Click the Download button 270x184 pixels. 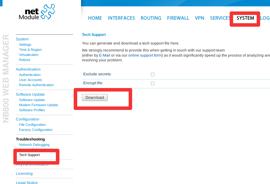(95, 98)
